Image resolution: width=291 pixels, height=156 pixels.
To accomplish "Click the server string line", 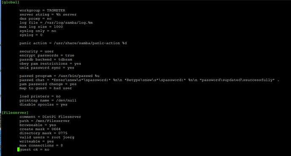I will [x=48, y=14].
